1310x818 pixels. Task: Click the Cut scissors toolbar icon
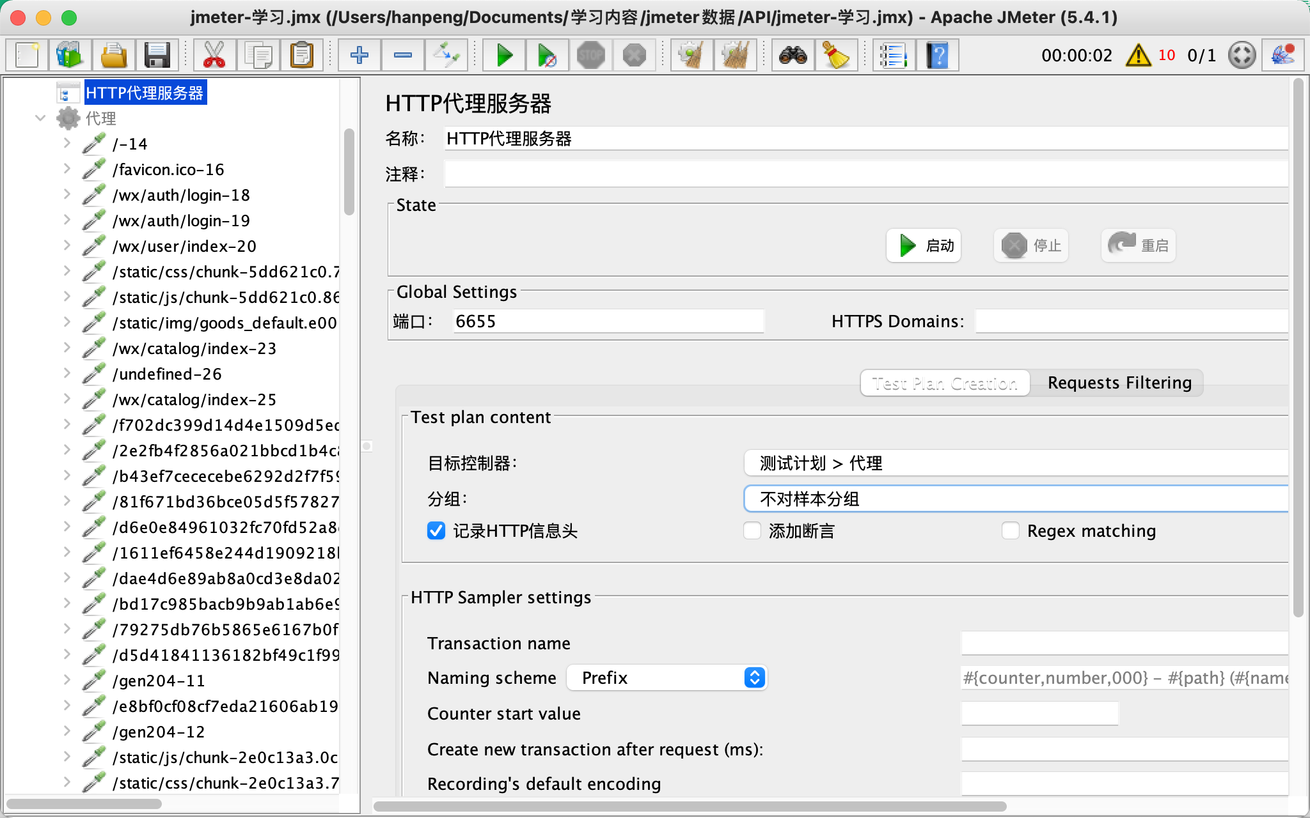pyautogui.click(x=214, y=56)
